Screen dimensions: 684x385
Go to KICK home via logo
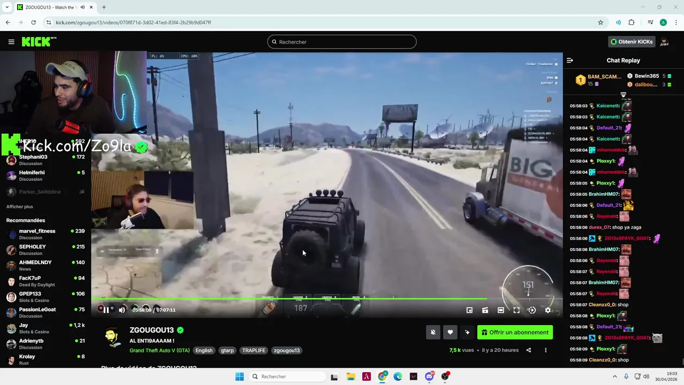(38, 42)
